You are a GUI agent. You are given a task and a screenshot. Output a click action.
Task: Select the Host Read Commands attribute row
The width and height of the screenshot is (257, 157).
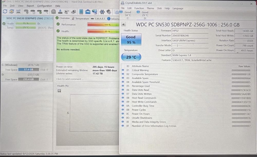tap(187, 98)
